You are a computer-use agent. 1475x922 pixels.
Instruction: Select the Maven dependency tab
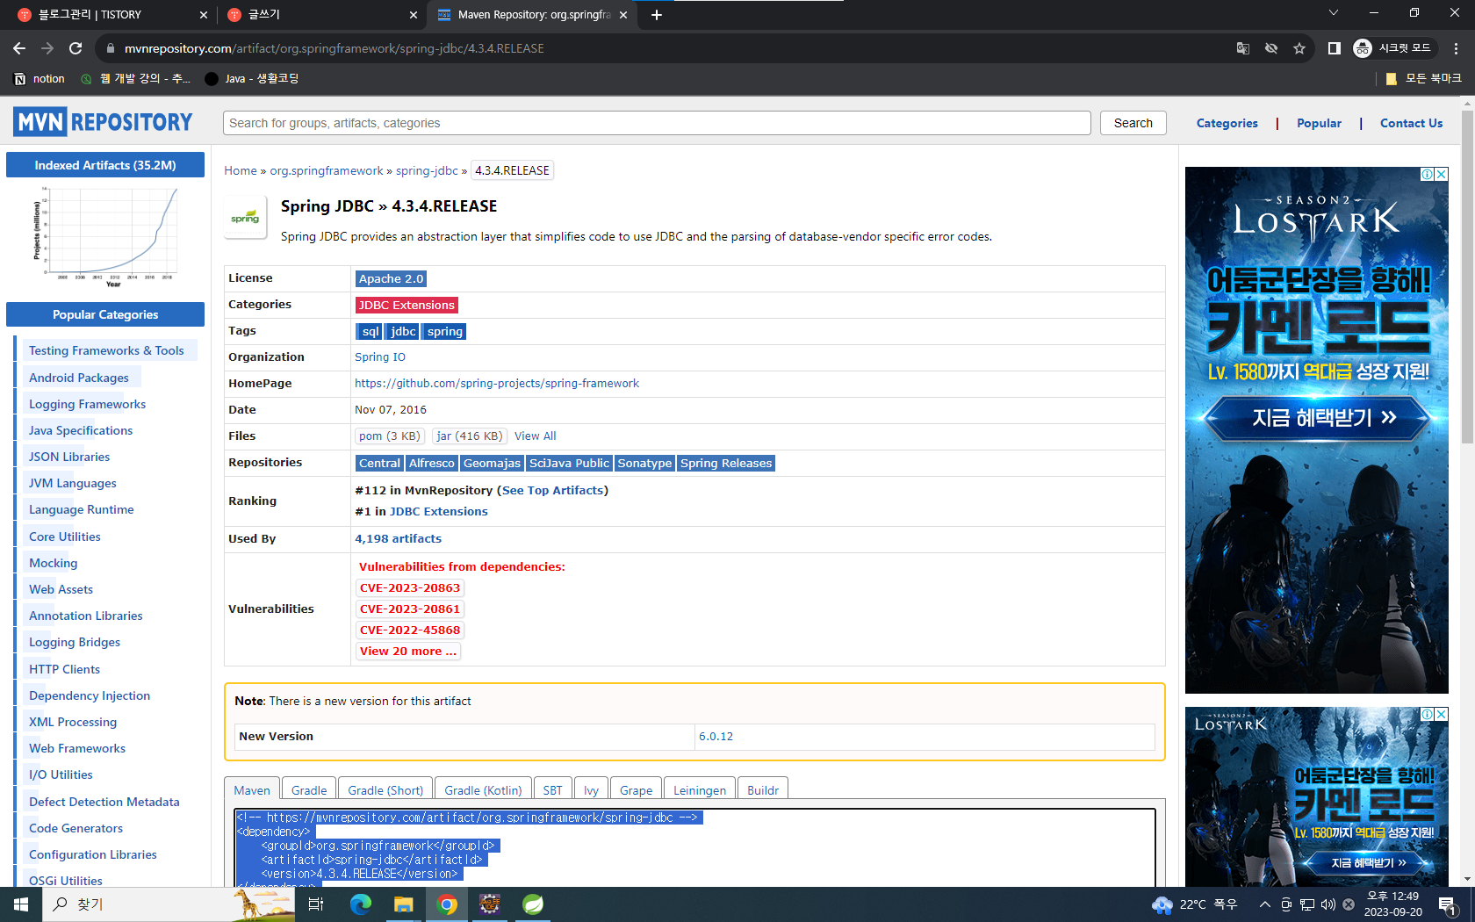pos(252,790)
